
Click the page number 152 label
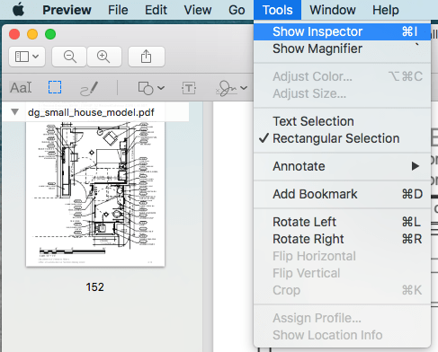(94, 287)
